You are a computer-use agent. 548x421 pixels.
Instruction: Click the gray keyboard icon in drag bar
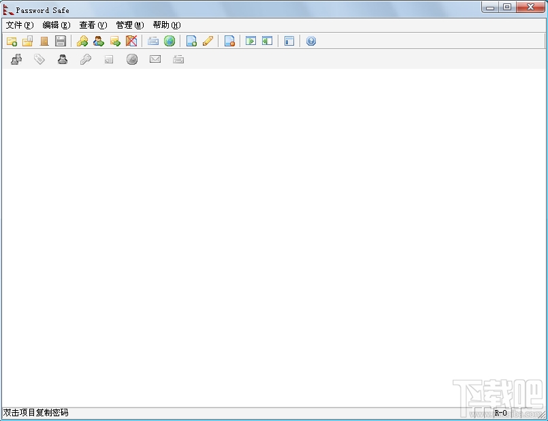(x=178, y=59)
